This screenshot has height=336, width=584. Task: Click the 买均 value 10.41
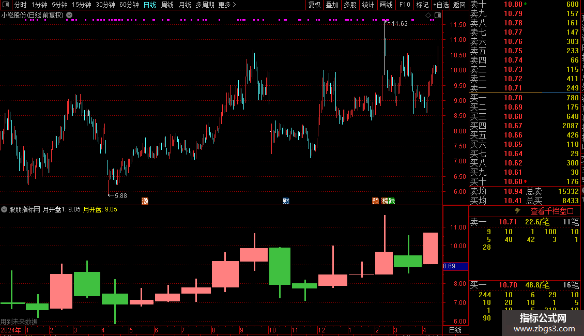[513, 201]
